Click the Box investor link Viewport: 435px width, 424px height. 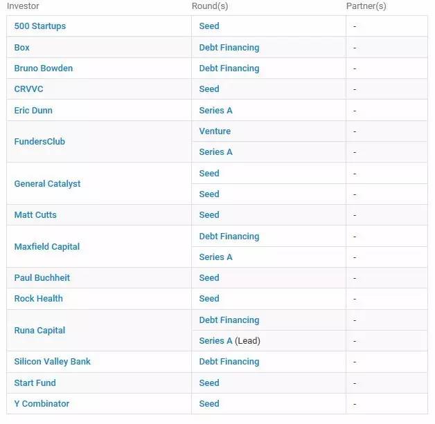pyautogui.click(x=22, y=48)
